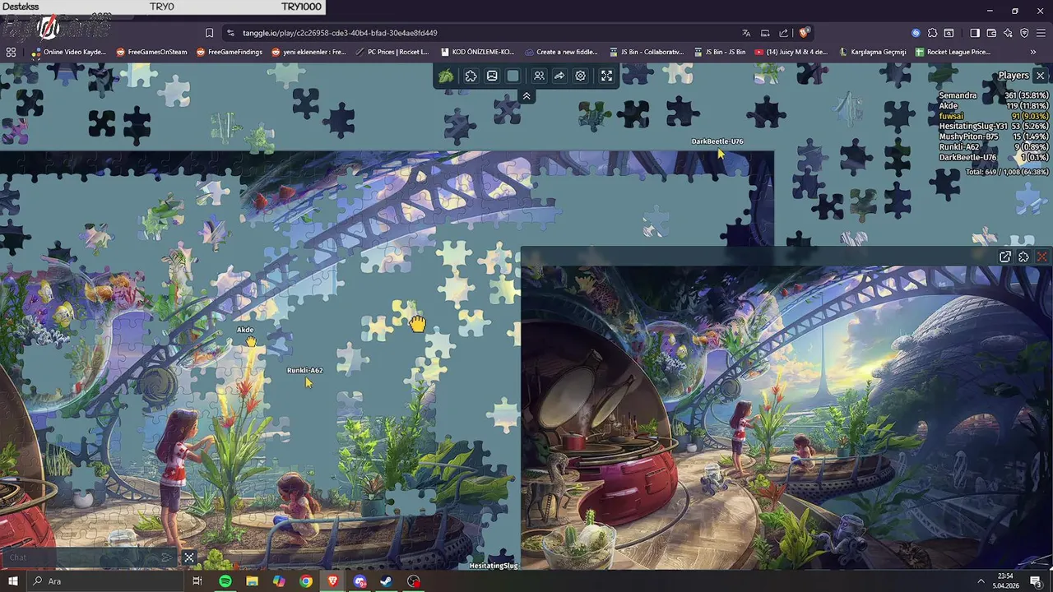Toggle fullscreen from the puzzle toolbar
This screenshot has width=1053, height=592.
point(606,76)
